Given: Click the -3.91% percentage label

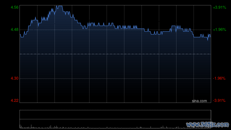Looking at the screenshot, I should coord(219,100).
